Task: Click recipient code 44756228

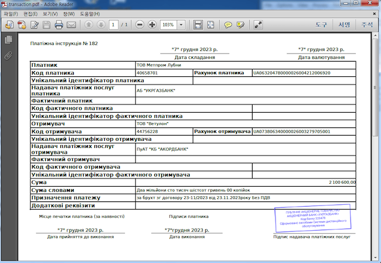Action: [x=147, y=131]
